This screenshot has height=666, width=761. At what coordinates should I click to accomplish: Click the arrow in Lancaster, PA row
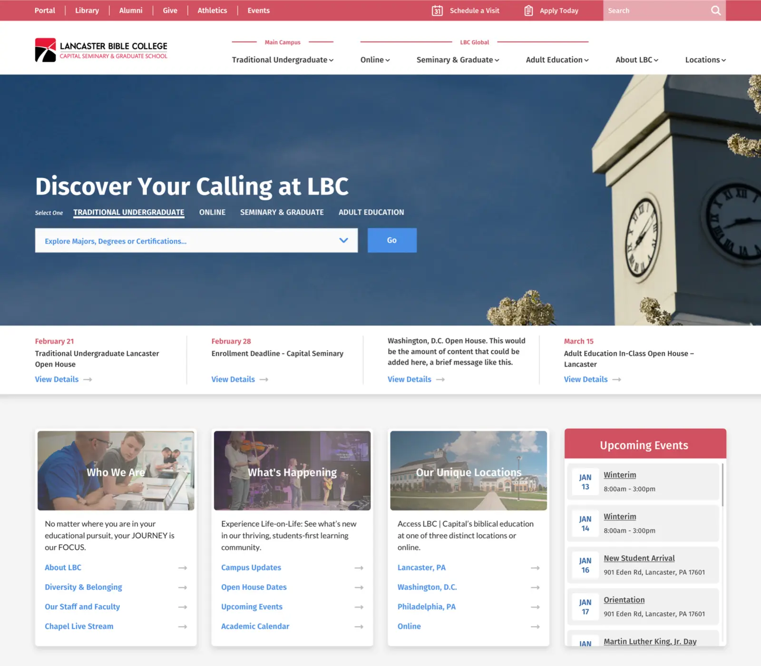pyautogui.click(x=536, y=568)
